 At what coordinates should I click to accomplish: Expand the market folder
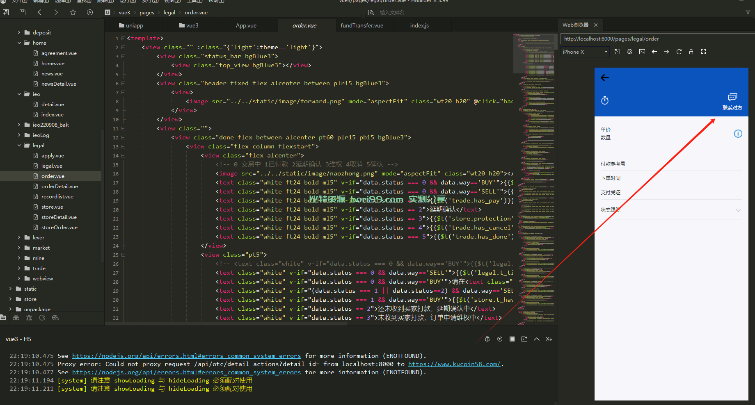coord(19,248)
